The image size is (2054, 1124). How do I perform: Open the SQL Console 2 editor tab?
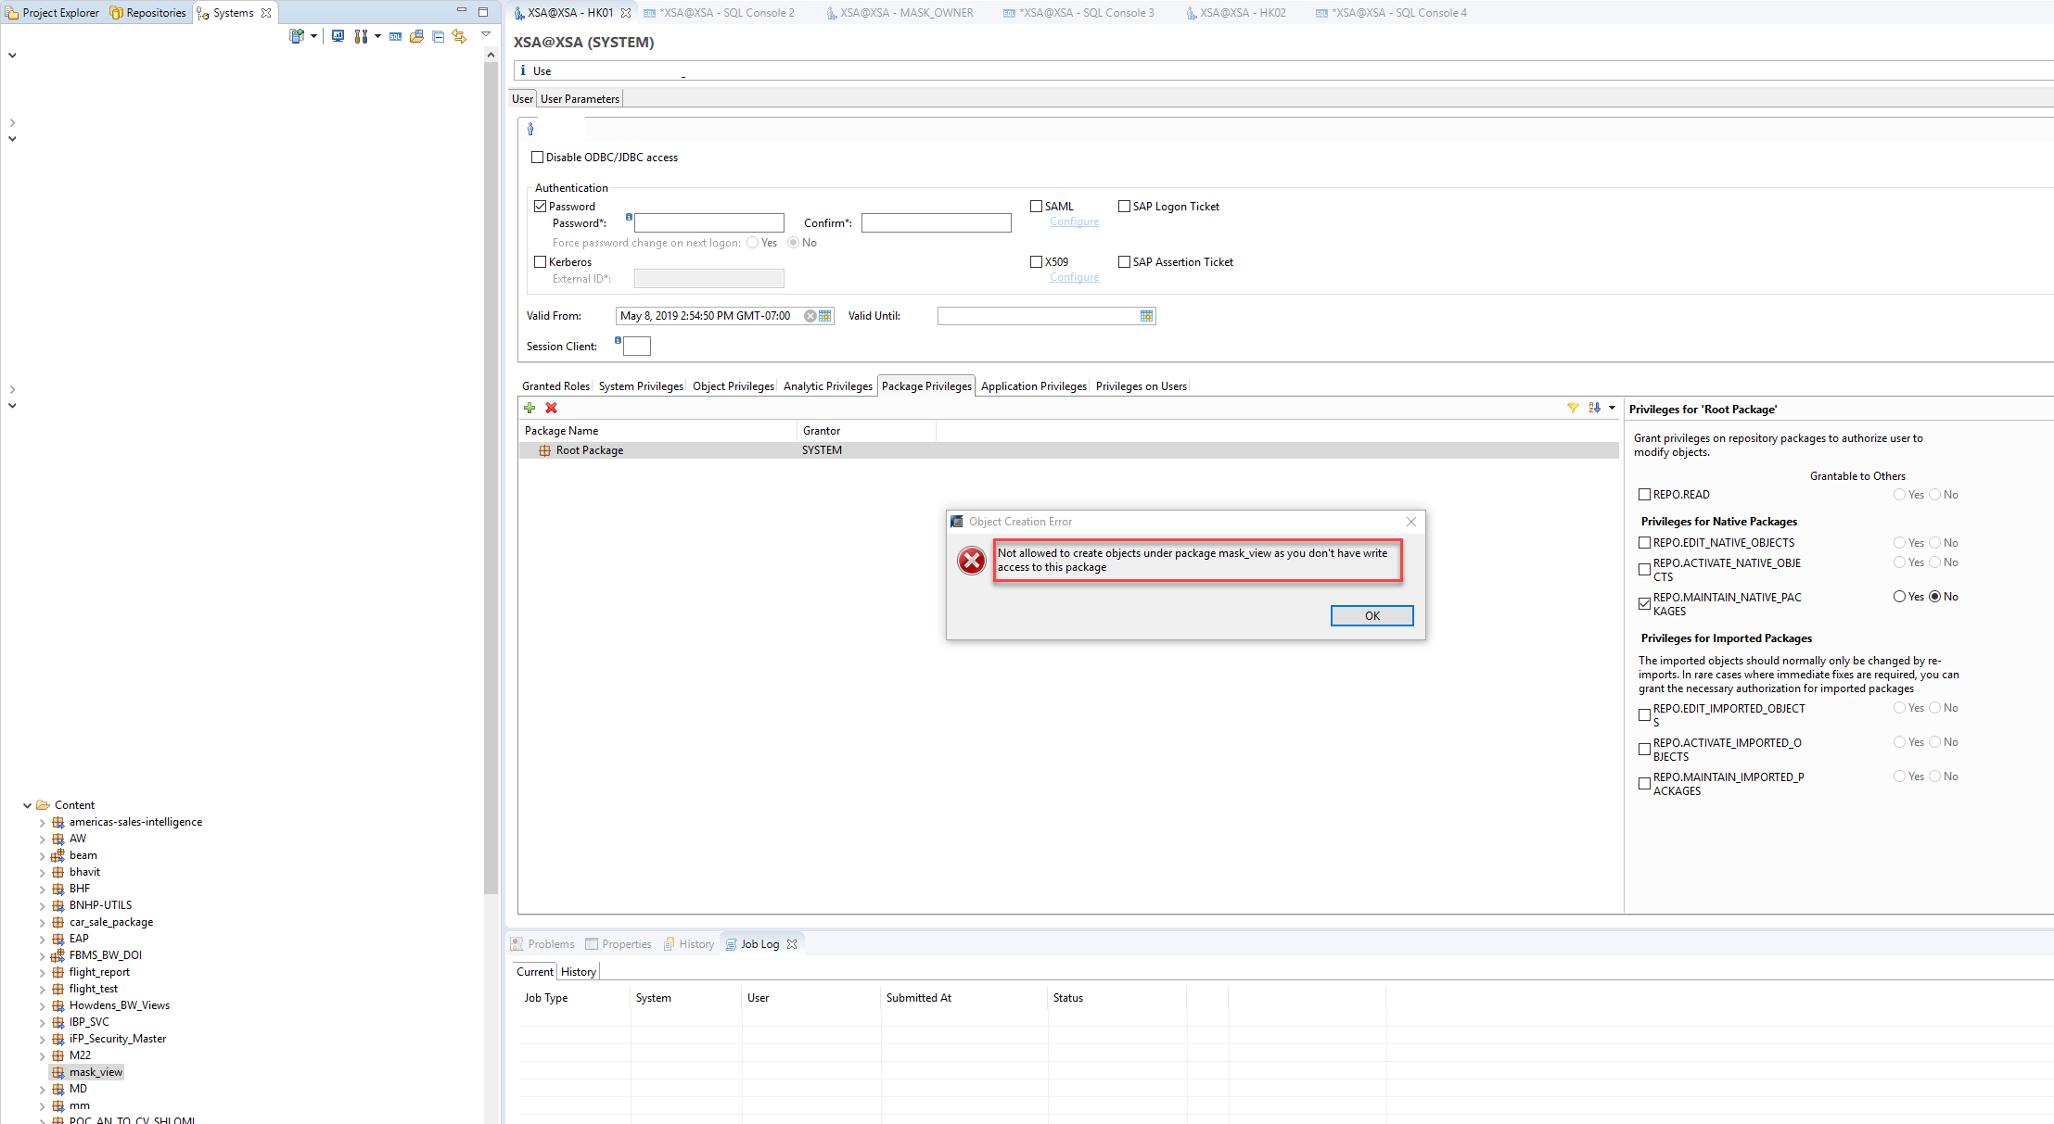[x=720, y=13]
